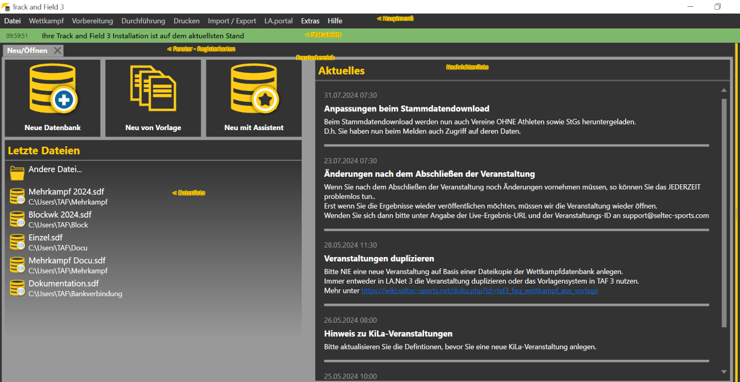The width and height of the screenshot is (740, 382).
Task: Click the Letzte Dateien heading
Action: 44,151
